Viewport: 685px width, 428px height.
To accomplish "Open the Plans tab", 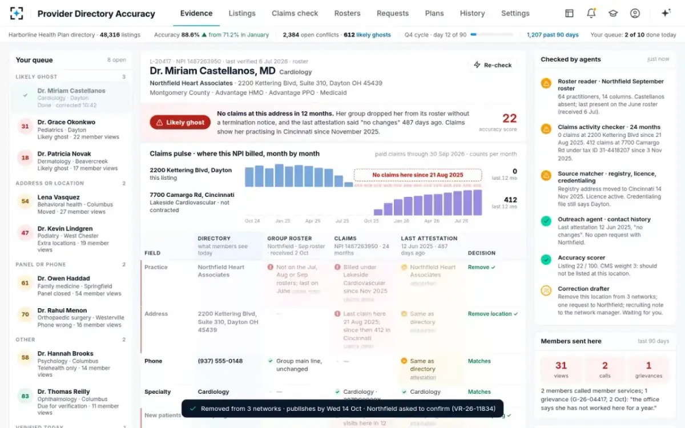I will [434, 13].
